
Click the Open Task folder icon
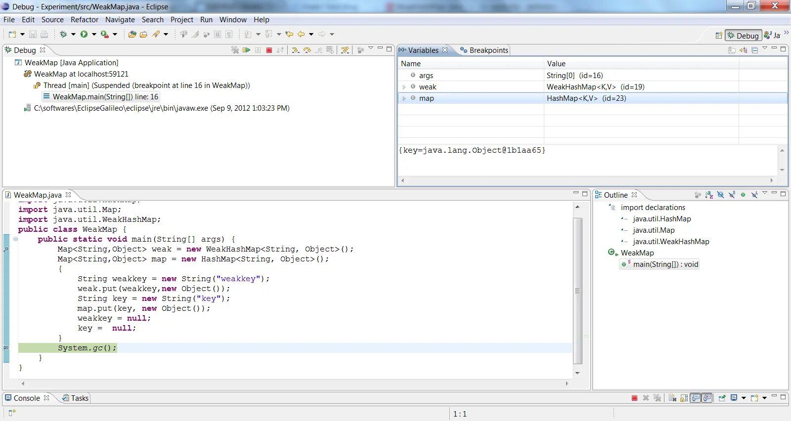pos(143,34)
